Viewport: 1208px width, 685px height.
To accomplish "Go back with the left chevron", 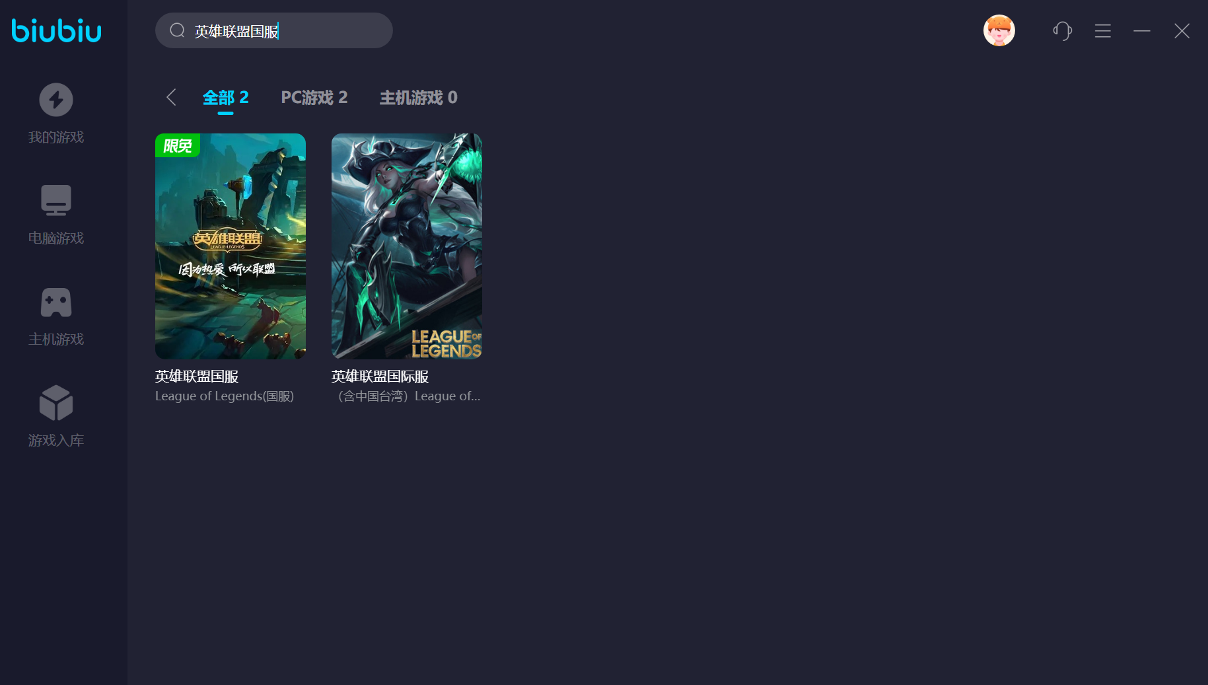I will (x=171, y=98).
